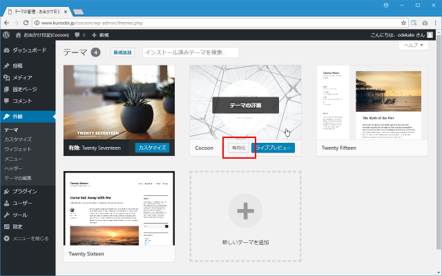Go forward in browser

pyautogui.click(x=16, y=23)
